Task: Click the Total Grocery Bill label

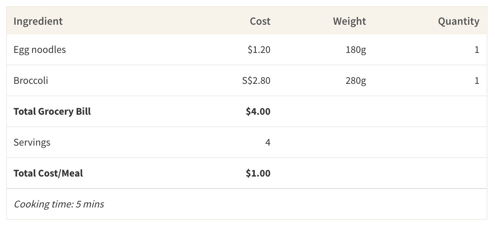Action: (x=52, y=111)
